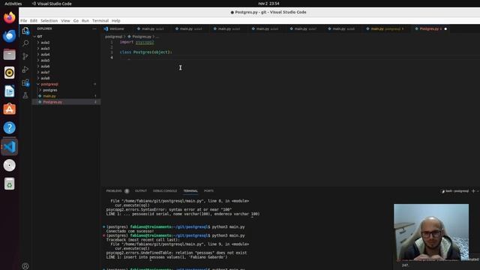Open the Trash from the dock
The image size is (480, 270).
coord(10,184)
